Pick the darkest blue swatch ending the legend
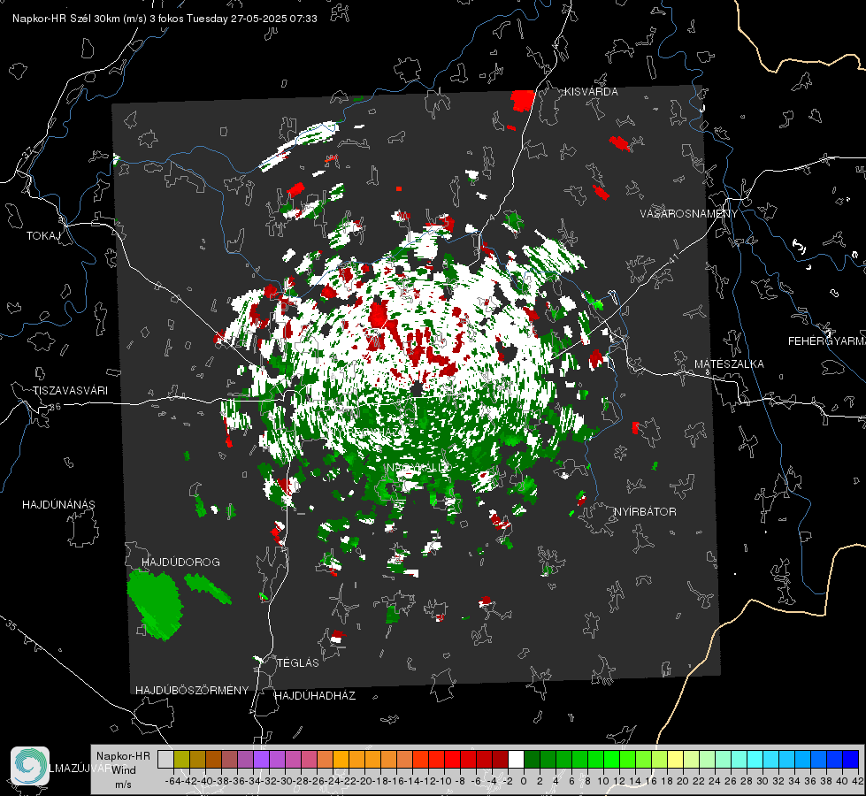866x796 pixels. (851, 760)
